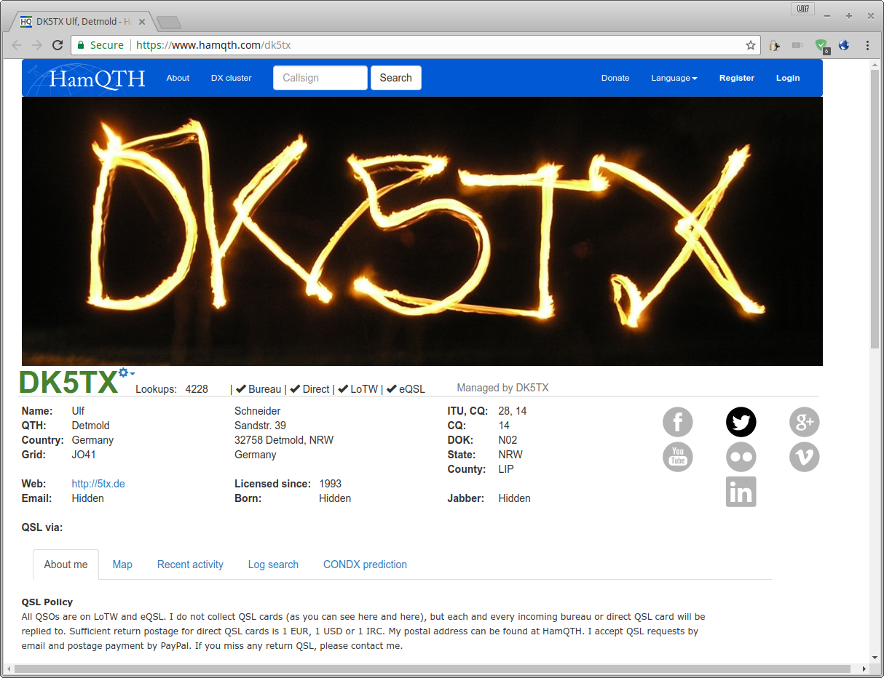Screen dimensions: 884x678
Task: Open the LinkedIn icon
Action: click(x=741, y=492)
